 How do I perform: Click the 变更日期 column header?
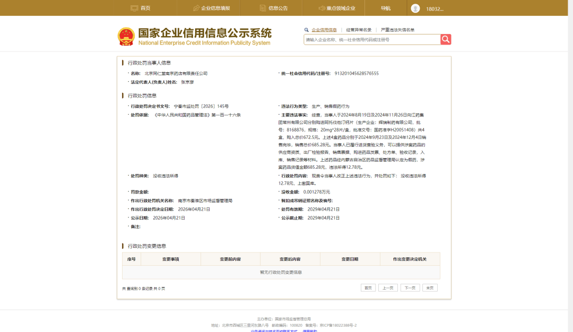tap(350, 259)
